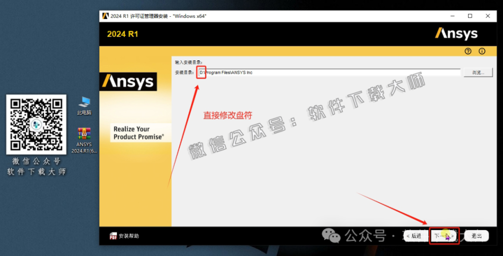
Task: Minimize the license manager installer window
Action: [452, 16]
